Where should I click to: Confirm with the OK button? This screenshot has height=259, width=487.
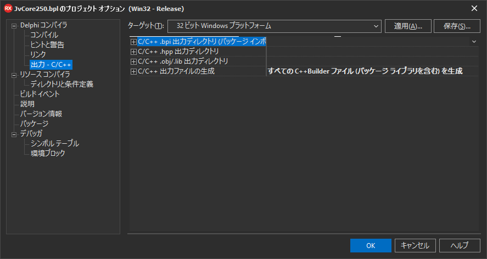pos(371,246)
